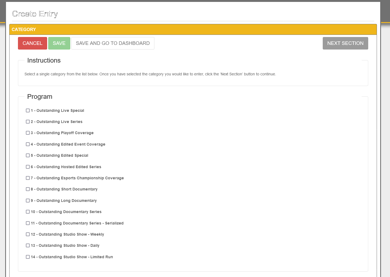Select Outstanding Hosted Edited Series checkbox
Image resolution: width=390 pixels, height=277 pixels.
[x=28, y=167]
